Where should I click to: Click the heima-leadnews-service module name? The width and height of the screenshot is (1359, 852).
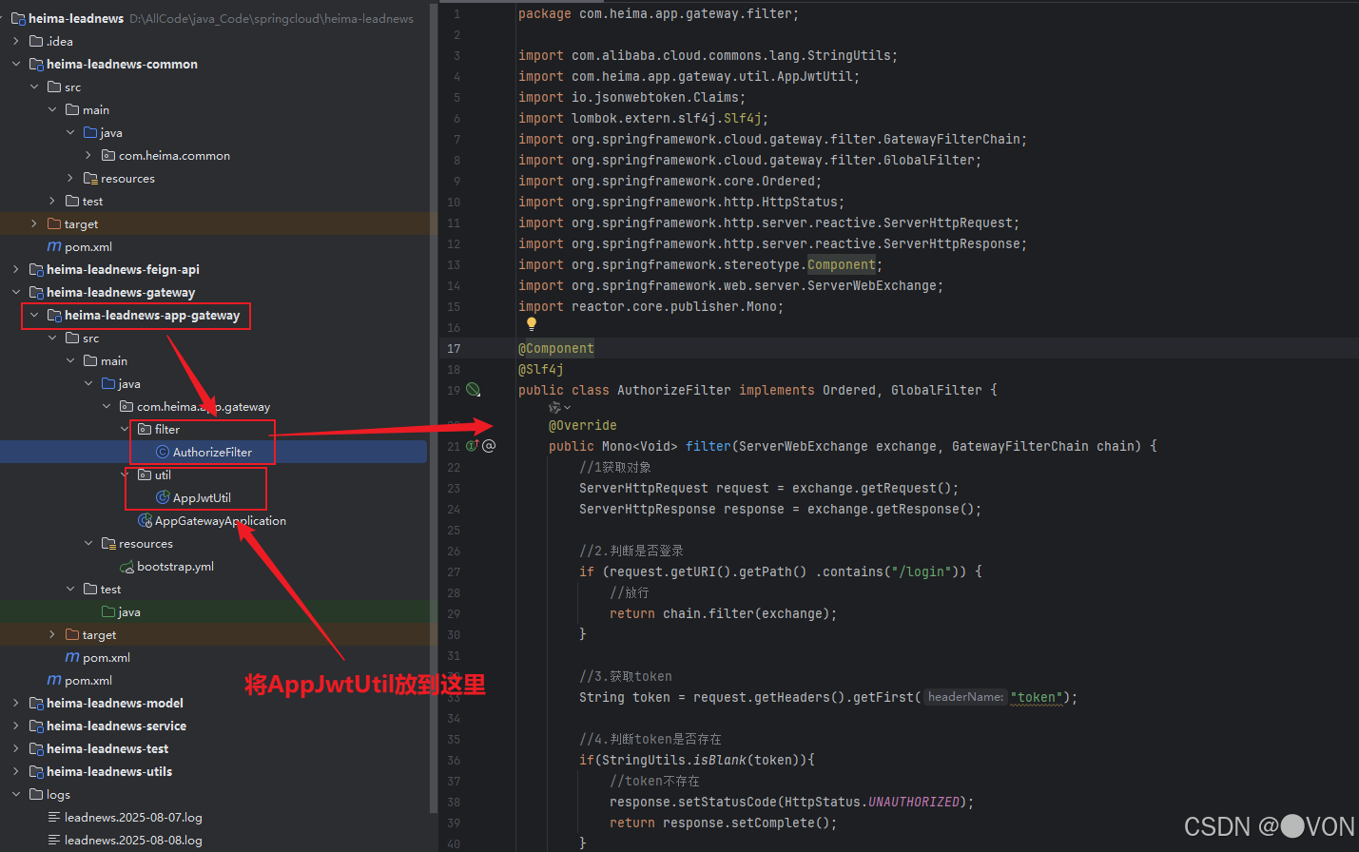pyautogui.click(x=116, y=726)
